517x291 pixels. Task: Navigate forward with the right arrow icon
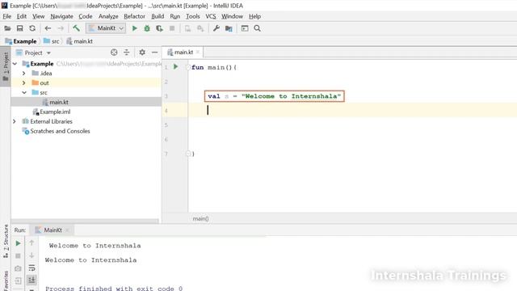61,28
